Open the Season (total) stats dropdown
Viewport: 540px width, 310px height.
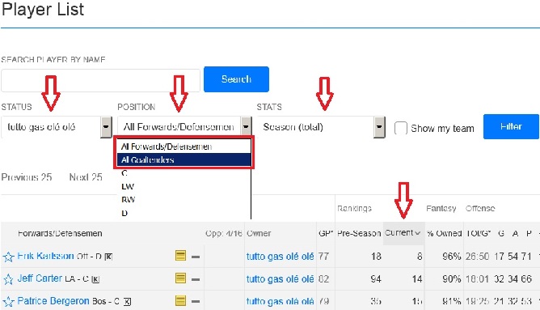pyautogui.click(x=379, y=127)
